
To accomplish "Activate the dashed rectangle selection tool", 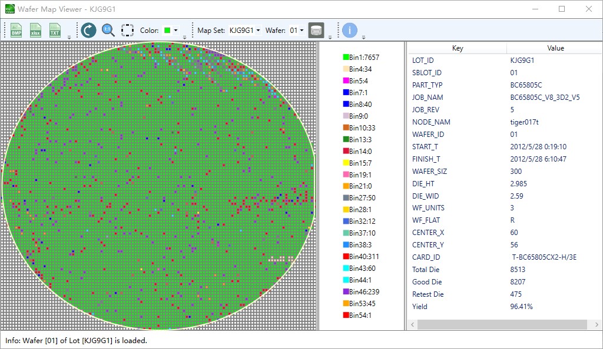I will [x=127, y=30].
